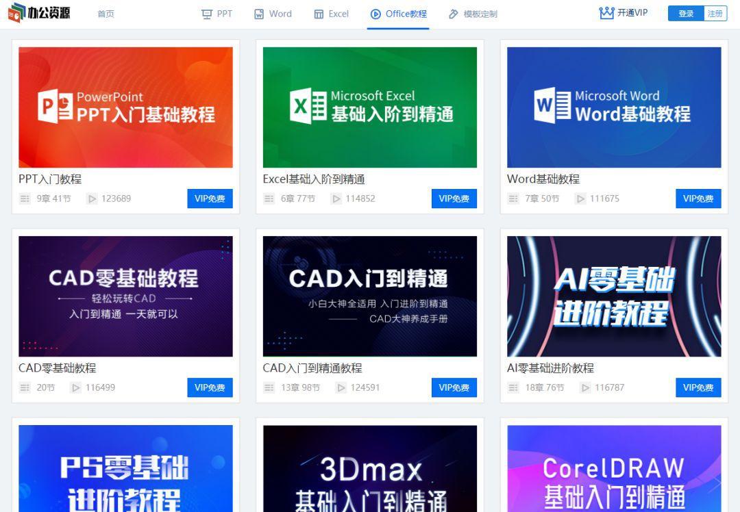740x512 pixels.
Task: Go to 首页 home tab
Action: 106,14
